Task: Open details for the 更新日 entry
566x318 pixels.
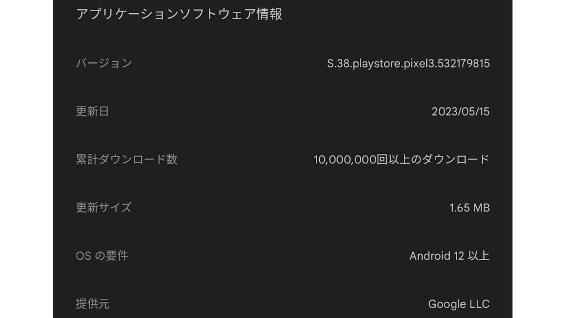Action: [283, 112]
